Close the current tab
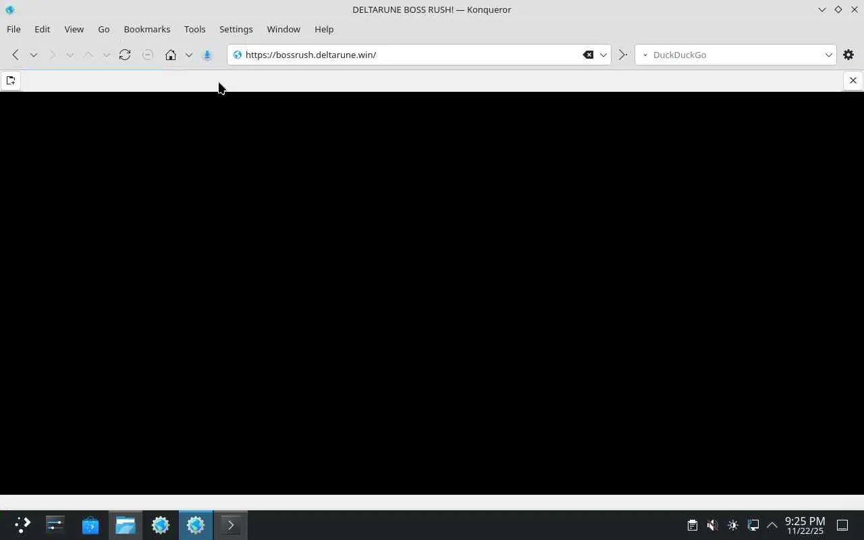The height and width of the screenshot is (540, 864). [x=853, y=80]
